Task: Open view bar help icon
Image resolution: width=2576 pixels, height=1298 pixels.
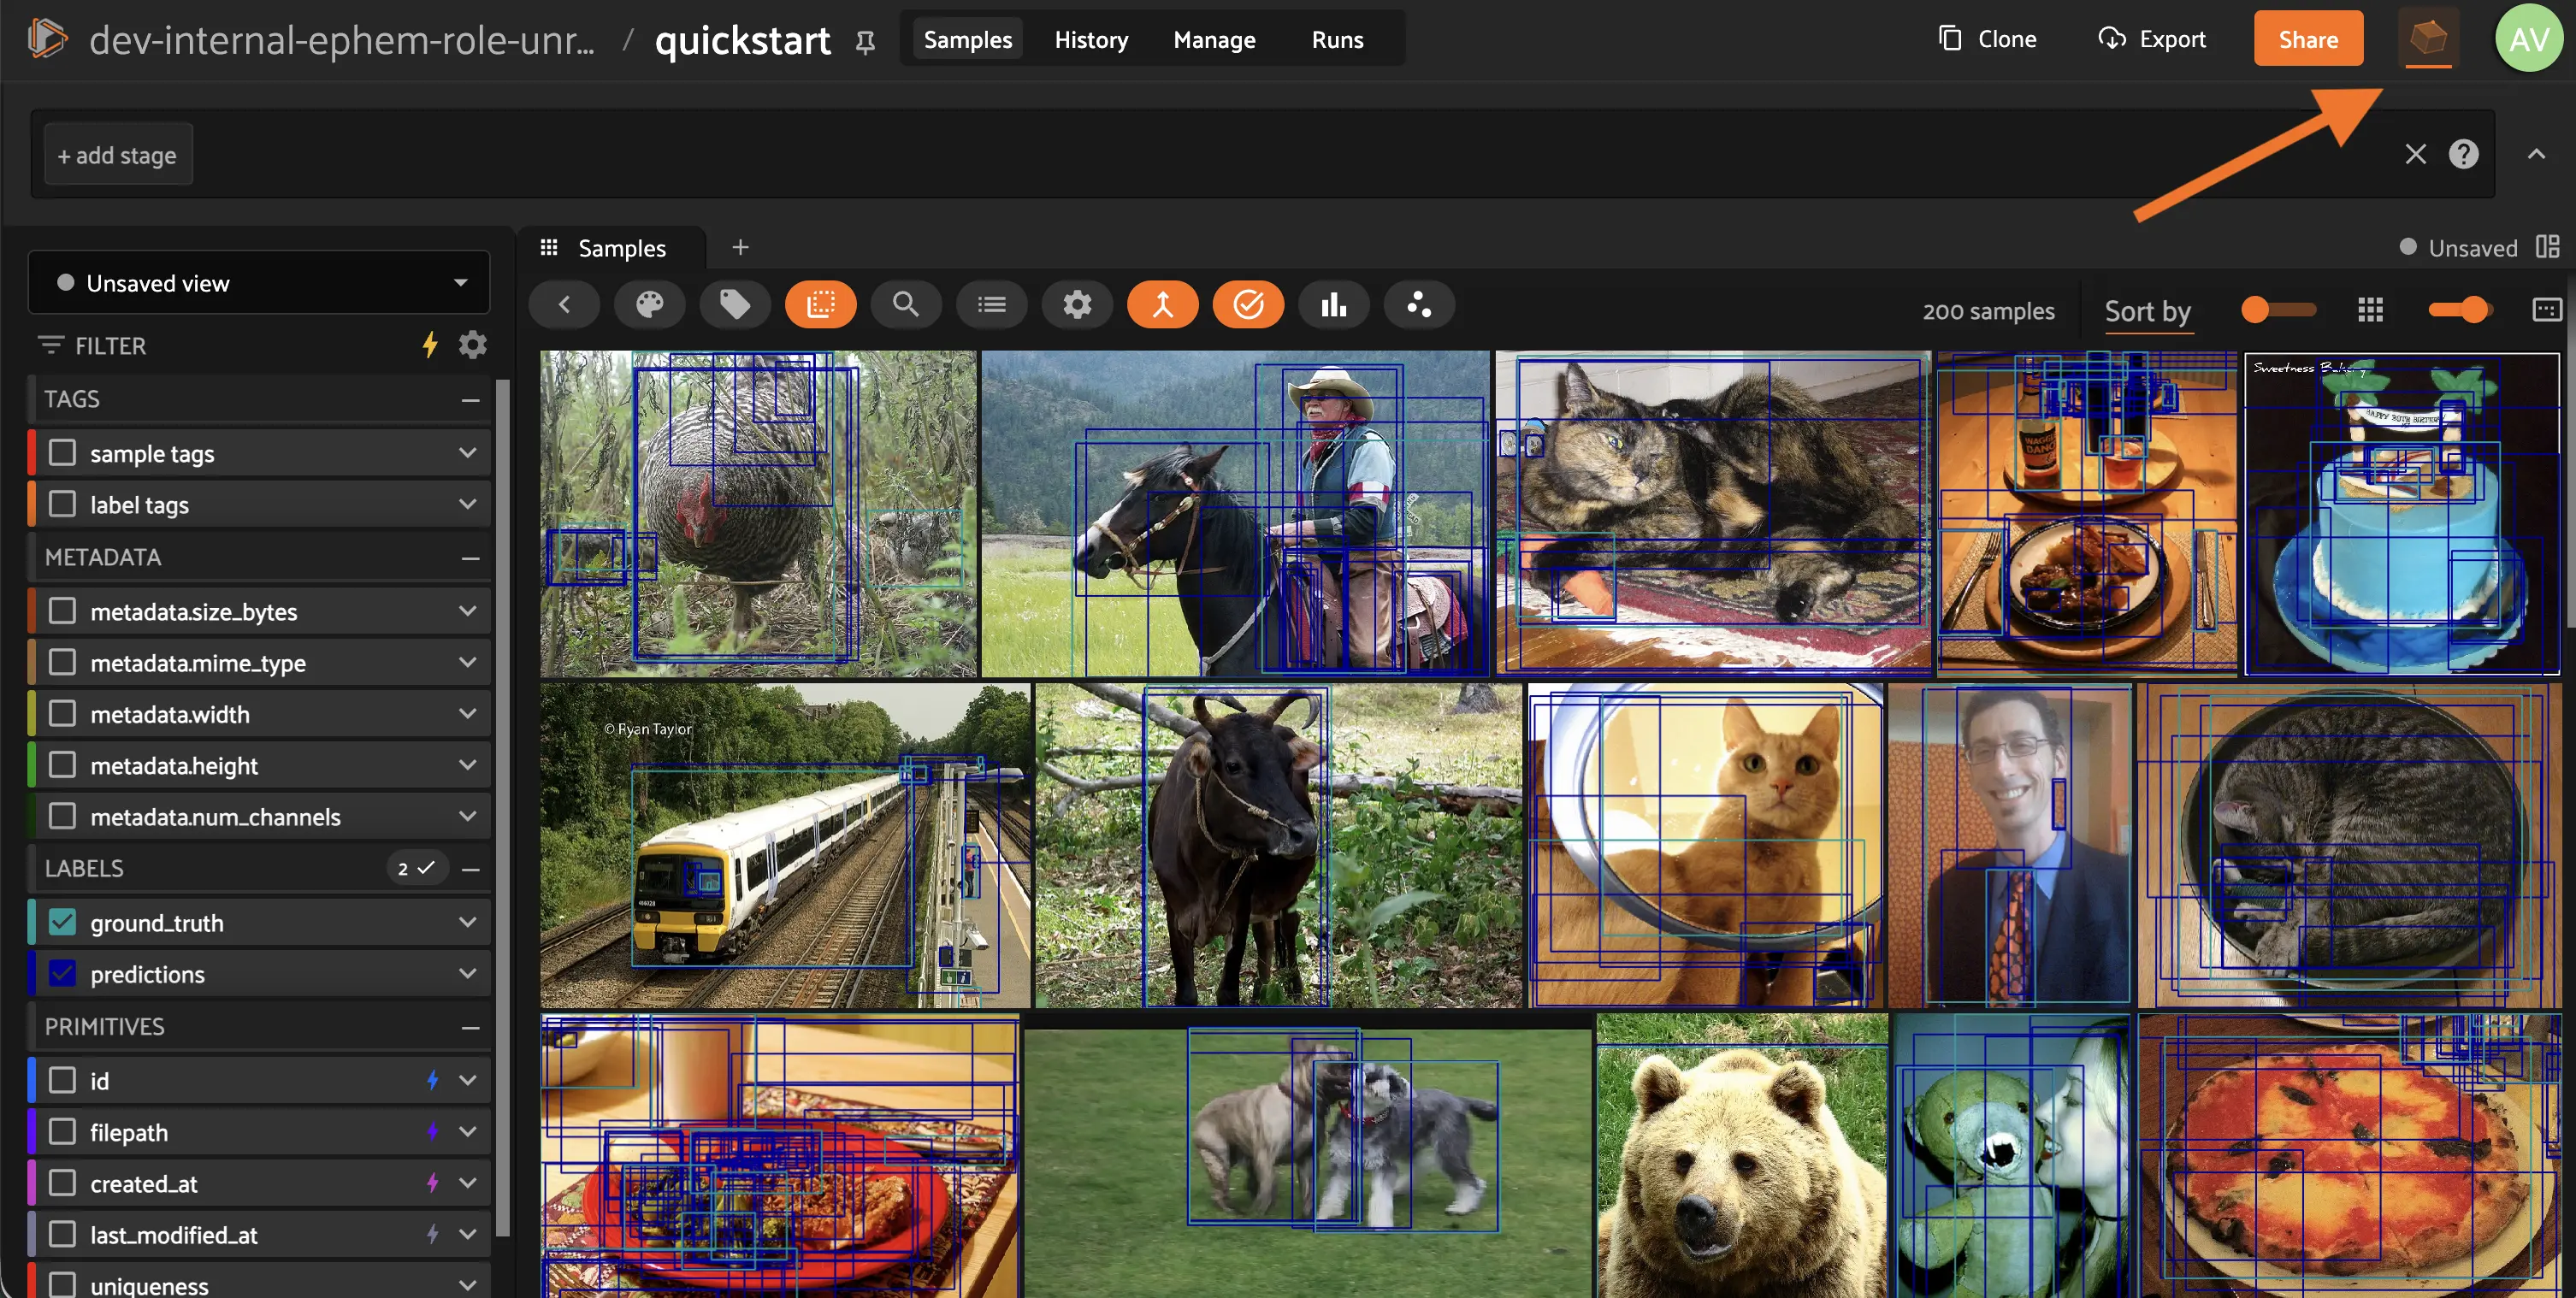Action: [x=2463, y=154]
